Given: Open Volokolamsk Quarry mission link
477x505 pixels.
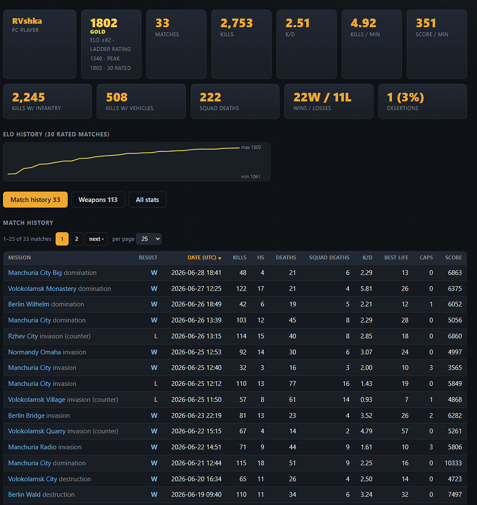Looking at the screenshot, I should [37, 431].
